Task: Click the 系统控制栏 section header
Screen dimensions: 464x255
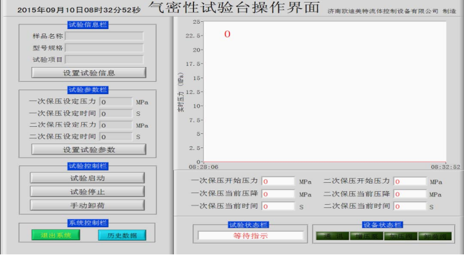Action: 88,223
